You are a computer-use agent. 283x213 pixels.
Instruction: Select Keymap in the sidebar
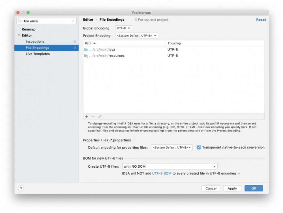pyautogui.click(x=29, y=29)
